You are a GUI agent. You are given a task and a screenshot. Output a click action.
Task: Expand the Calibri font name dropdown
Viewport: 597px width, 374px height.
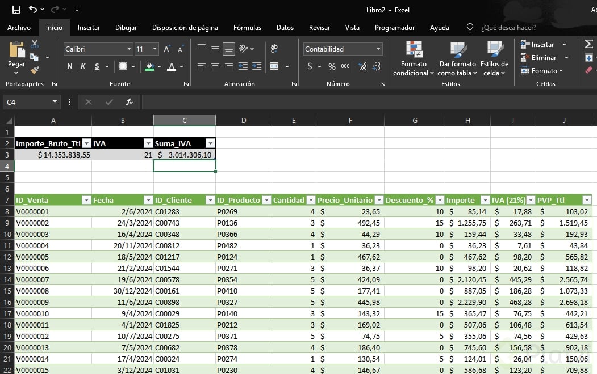coord(129,49)
